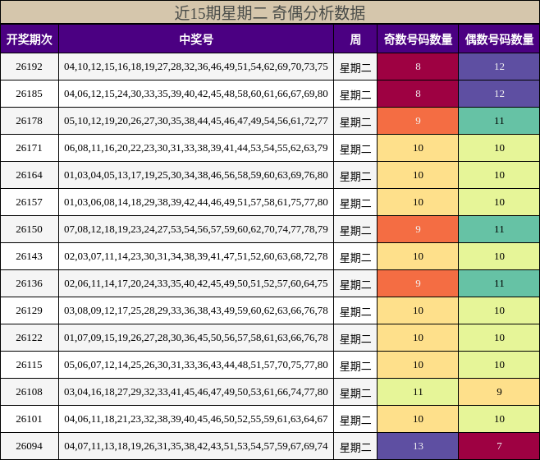Click odd count 9 in row 26136

pyautogui.click(x=418, y=283)
